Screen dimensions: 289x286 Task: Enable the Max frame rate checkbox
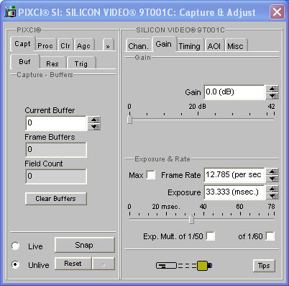pos(150,175)
